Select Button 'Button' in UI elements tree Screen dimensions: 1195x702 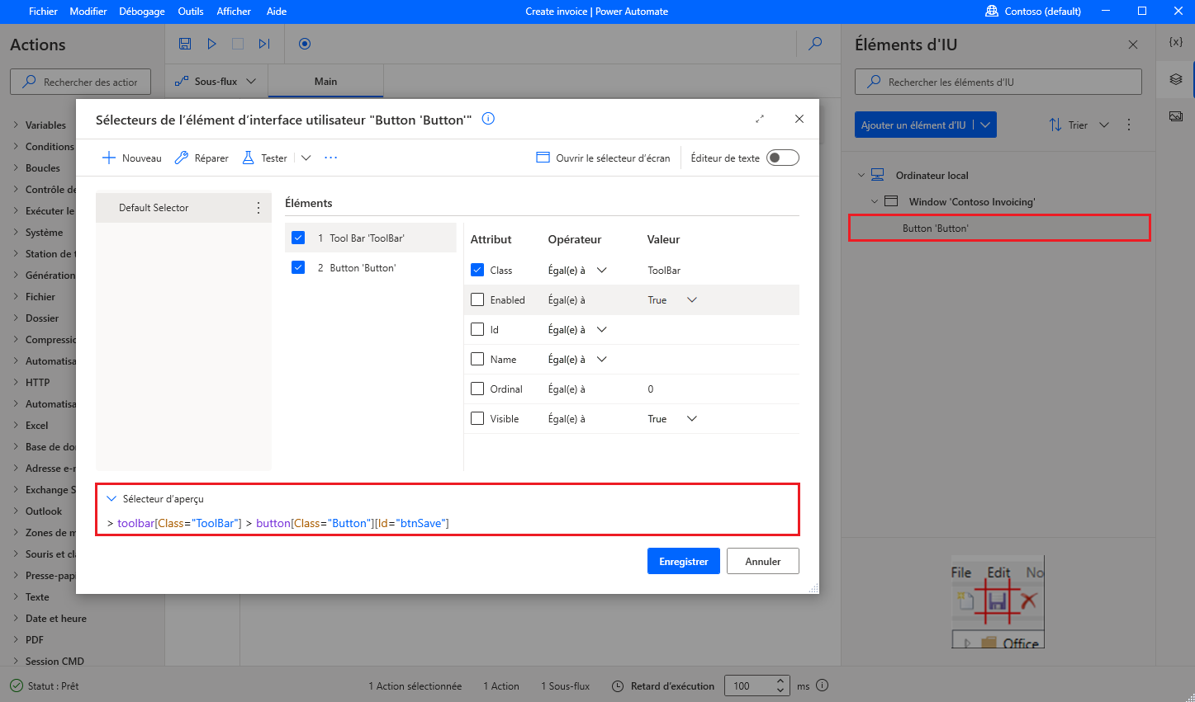[999, 228]
